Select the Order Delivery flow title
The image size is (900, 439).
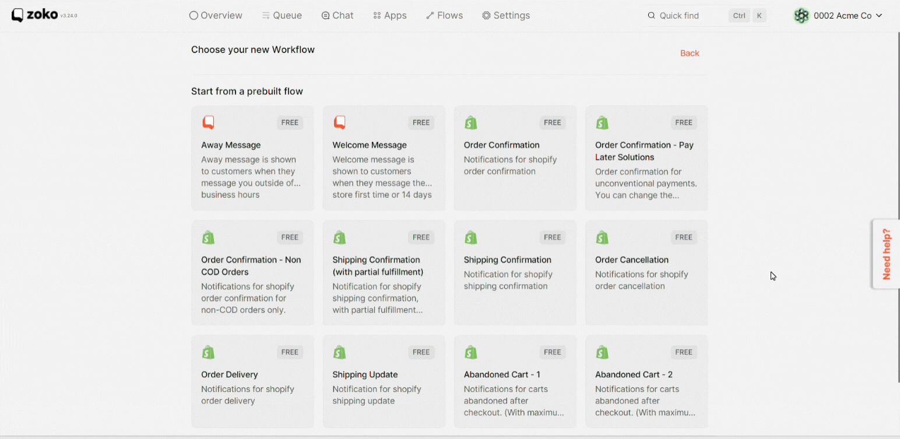coord(230,374)
